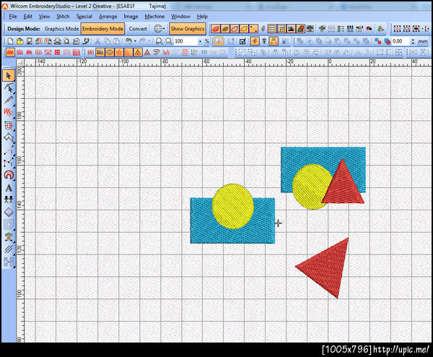The height and width of the screenshot is (357, 433).
Task: Adjust the 0.00 mm spinner arrows
Action: (x=413, y=41)
